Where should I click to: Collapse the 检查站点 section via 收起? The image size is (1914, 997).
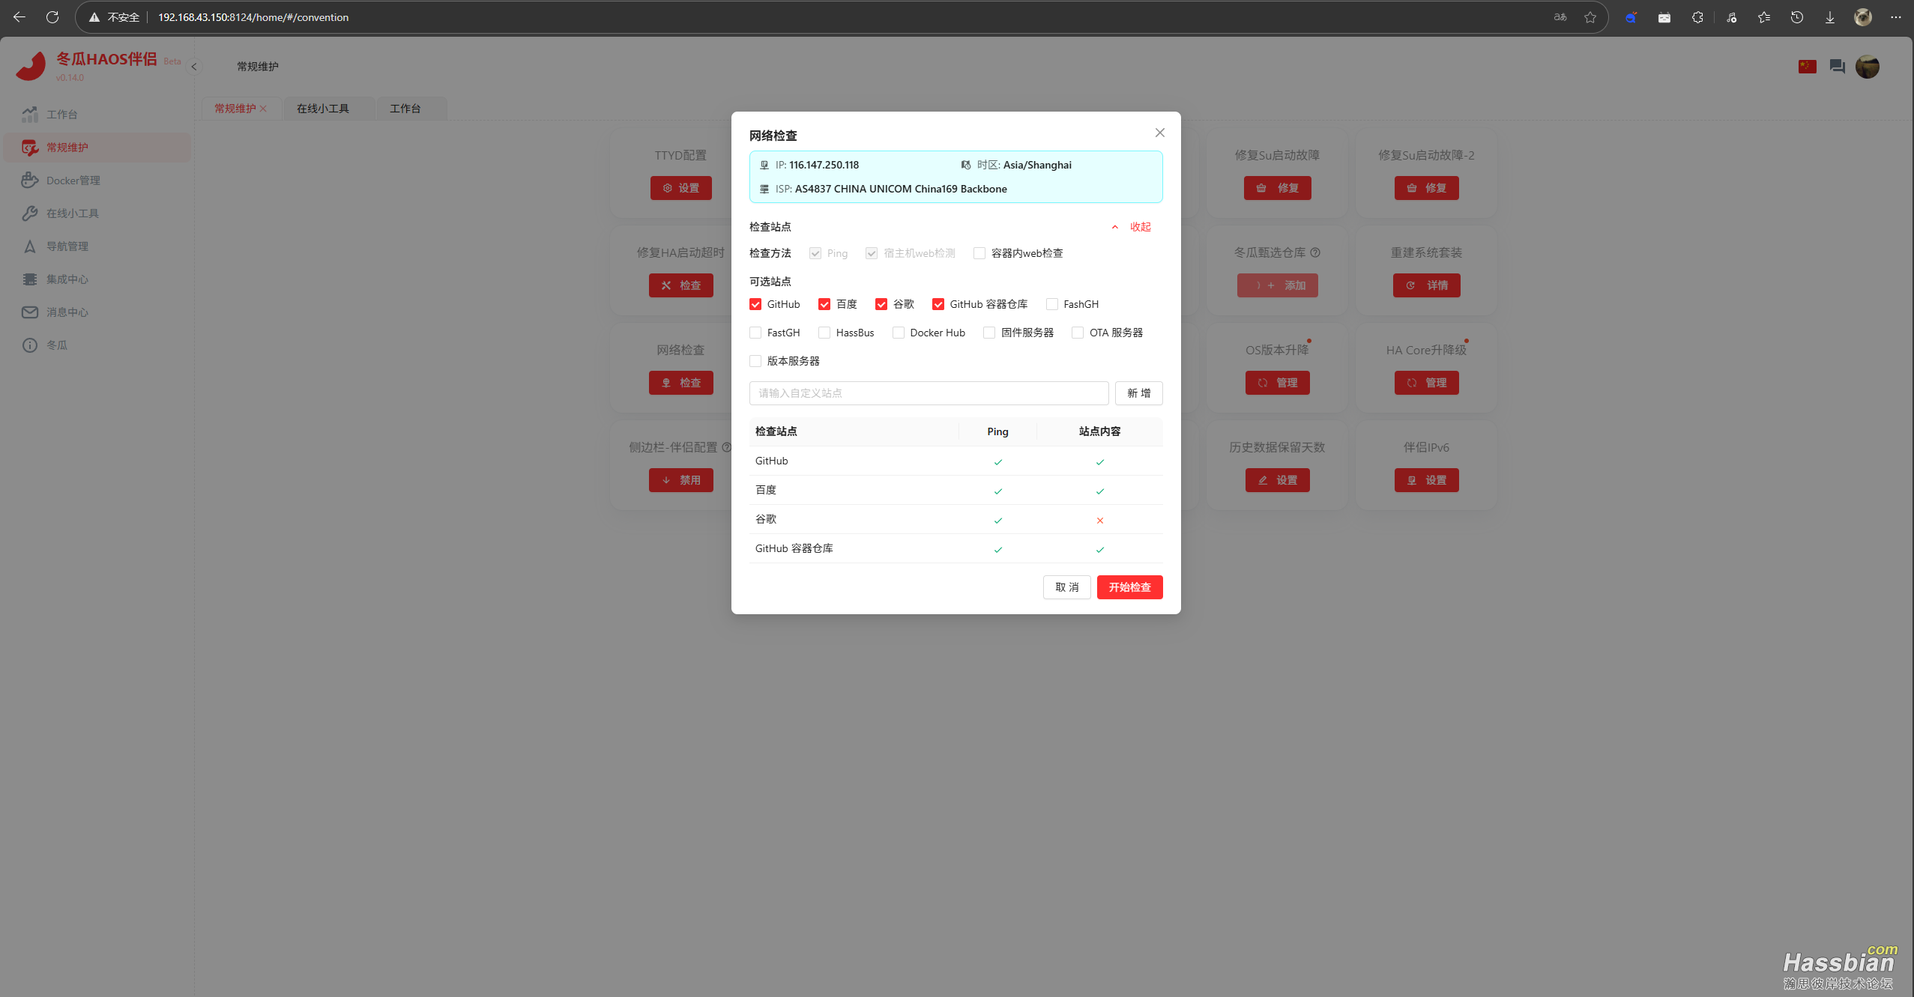pos(1139,227)
